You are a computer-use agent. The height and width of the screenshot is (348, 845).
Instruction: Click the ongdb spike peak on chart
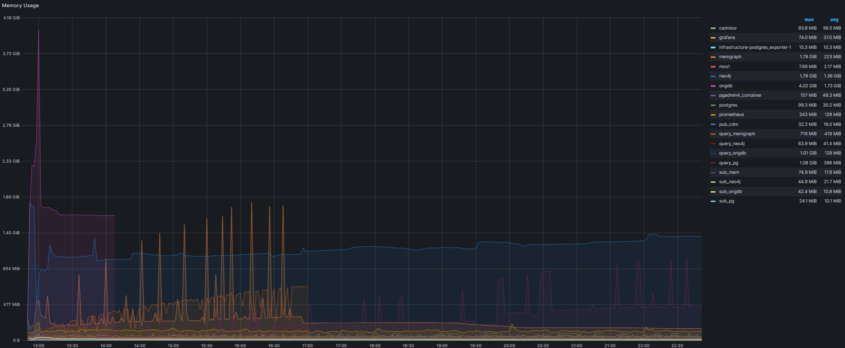tap(39, 31)
